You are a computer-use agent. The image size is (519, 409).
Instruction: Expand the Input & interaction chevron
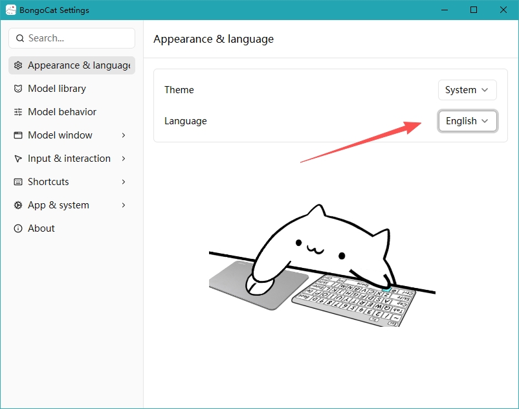click(x=124, y=159)
